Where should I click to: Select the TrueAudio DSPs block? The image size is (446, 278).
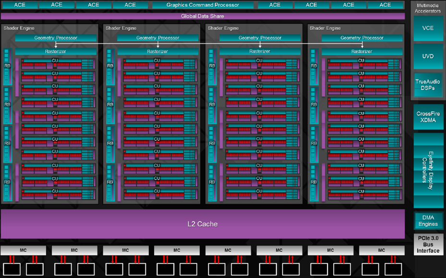tap(428, 85)
